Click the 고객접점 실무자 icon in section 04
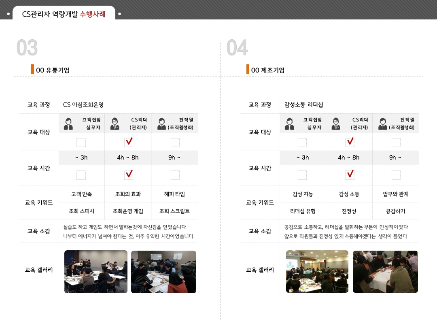Image resolution: width=437 pixels, height=328 pixels. [290, 124]
